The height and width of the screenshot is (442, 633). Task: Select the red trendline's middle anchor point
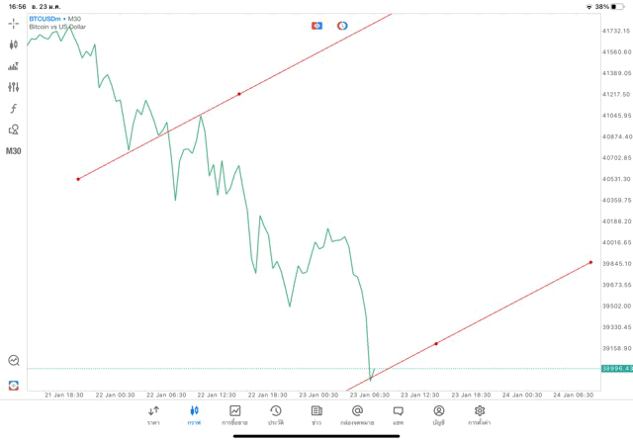click(239, 94)
